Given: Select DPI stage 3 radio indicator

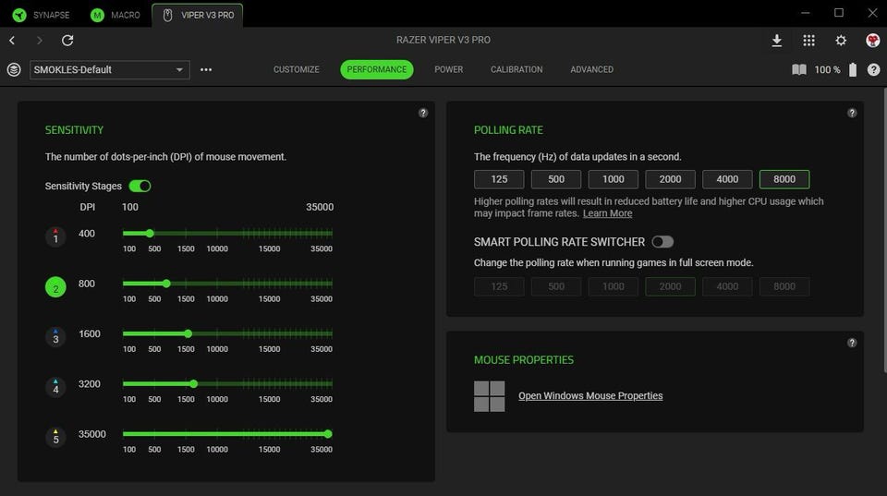Looking at the screenshot, I should click(55, 338).
